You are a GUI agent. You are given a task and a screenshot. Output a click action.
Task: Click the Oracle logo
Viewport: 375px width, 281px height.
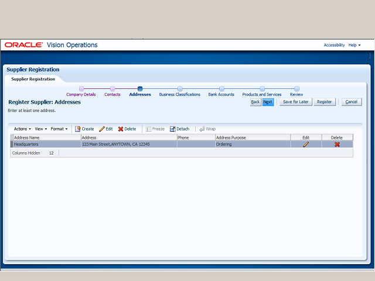click(23, 45)
